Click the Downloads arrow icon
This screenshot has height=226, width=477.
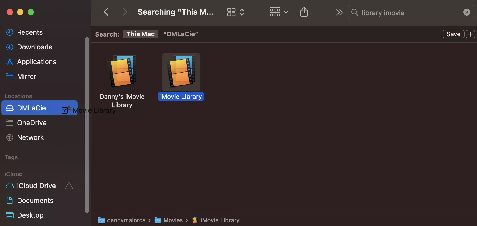pos(10,47)
